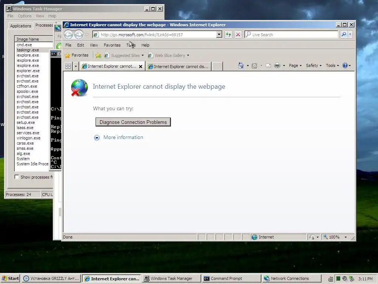Click the IE Back navigation button
This screenshot has height=284, width=378.
[x=68, y=34]
